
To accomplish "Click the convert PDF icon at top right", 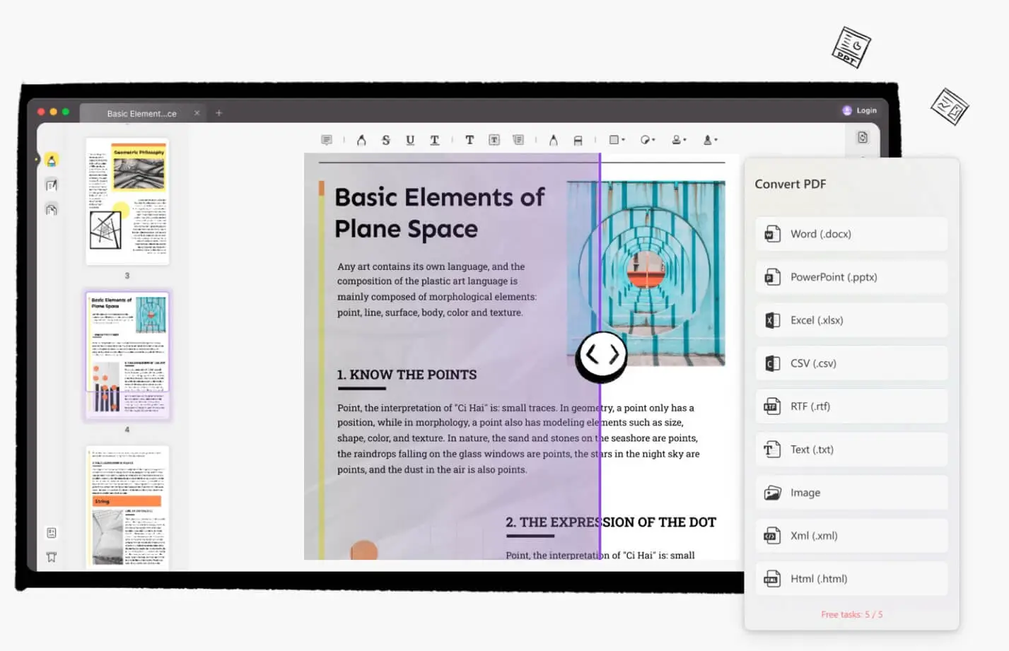I will [862, 138].
